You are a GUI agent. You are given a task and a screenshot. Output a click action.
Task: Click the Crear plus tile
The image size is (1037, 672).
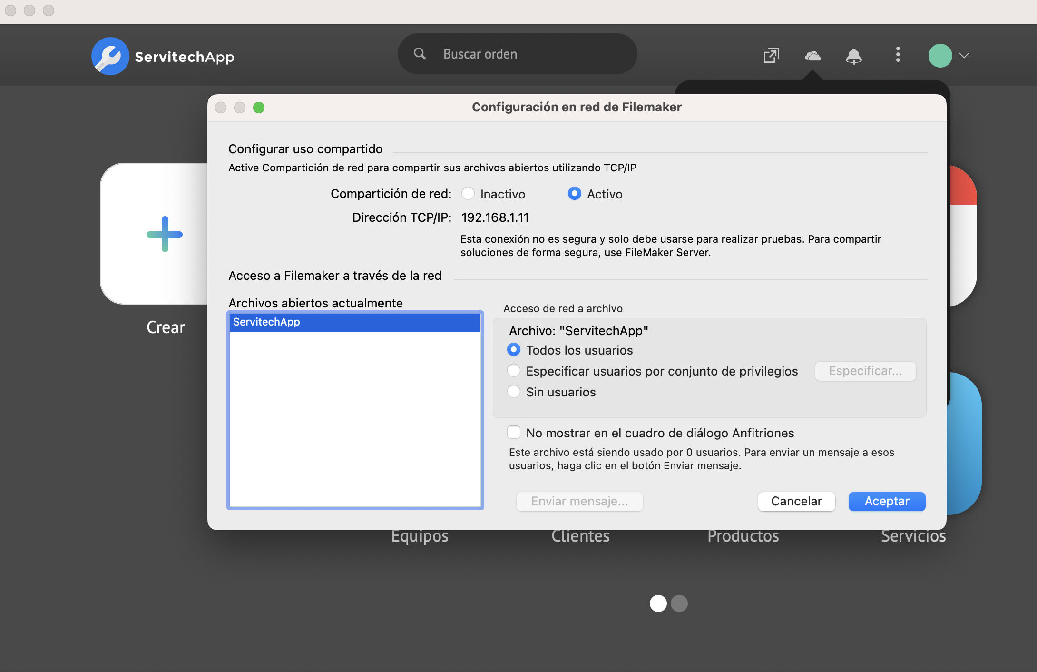pos(155,234)
